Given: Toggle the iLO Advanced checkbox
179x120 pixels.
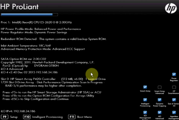Looking at the screenshot, I should pos(160,112).
